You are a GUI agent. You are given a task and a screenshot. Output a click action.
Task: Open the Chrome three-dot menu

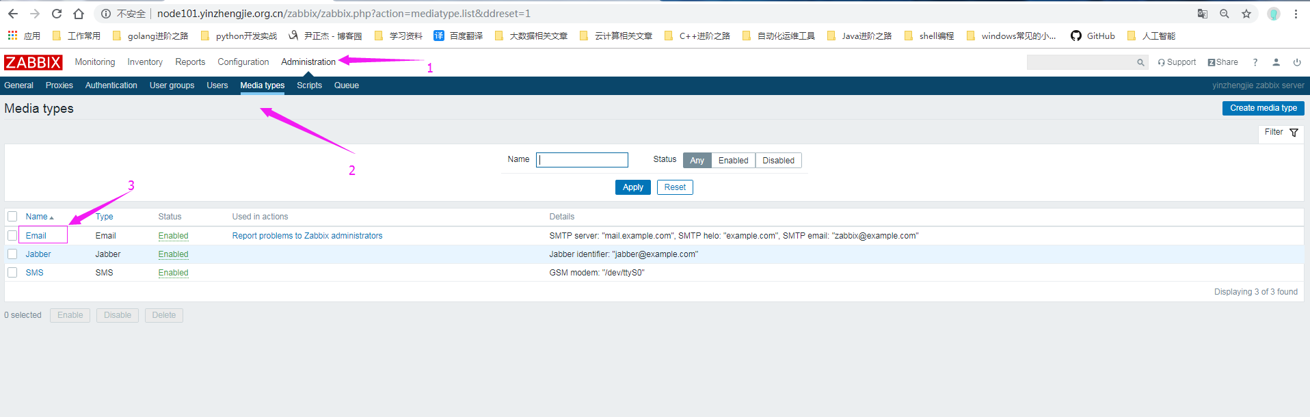[x=1296, y=14]
